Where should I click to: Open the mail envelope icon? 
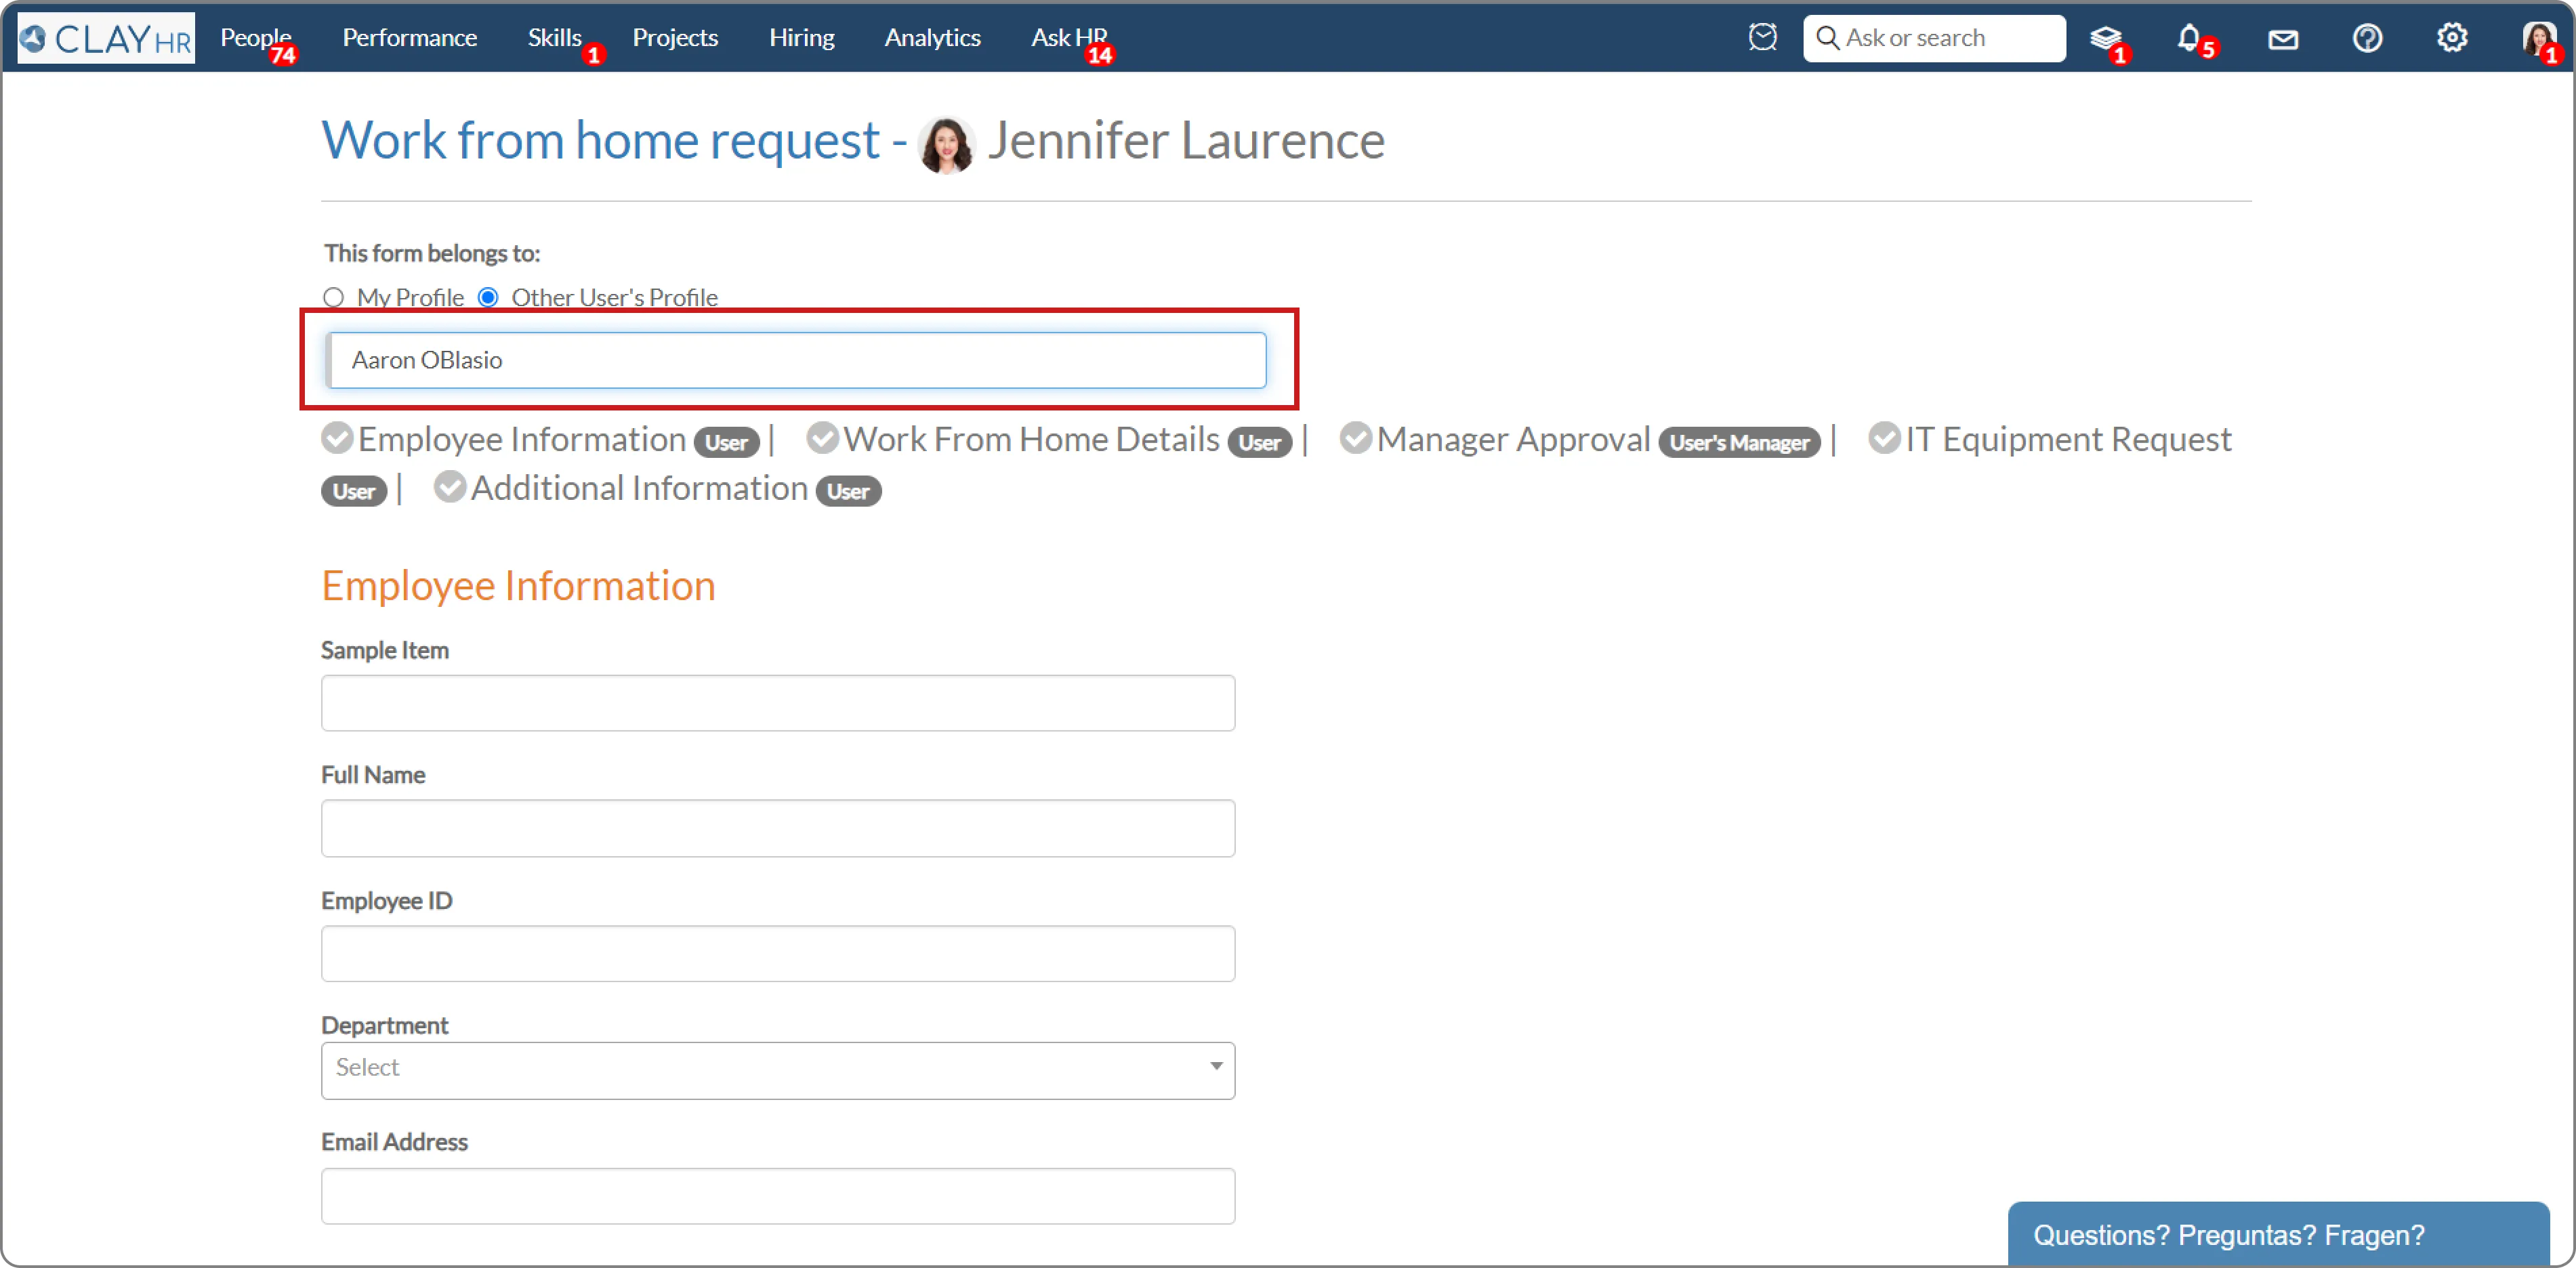pos(2283,39)
